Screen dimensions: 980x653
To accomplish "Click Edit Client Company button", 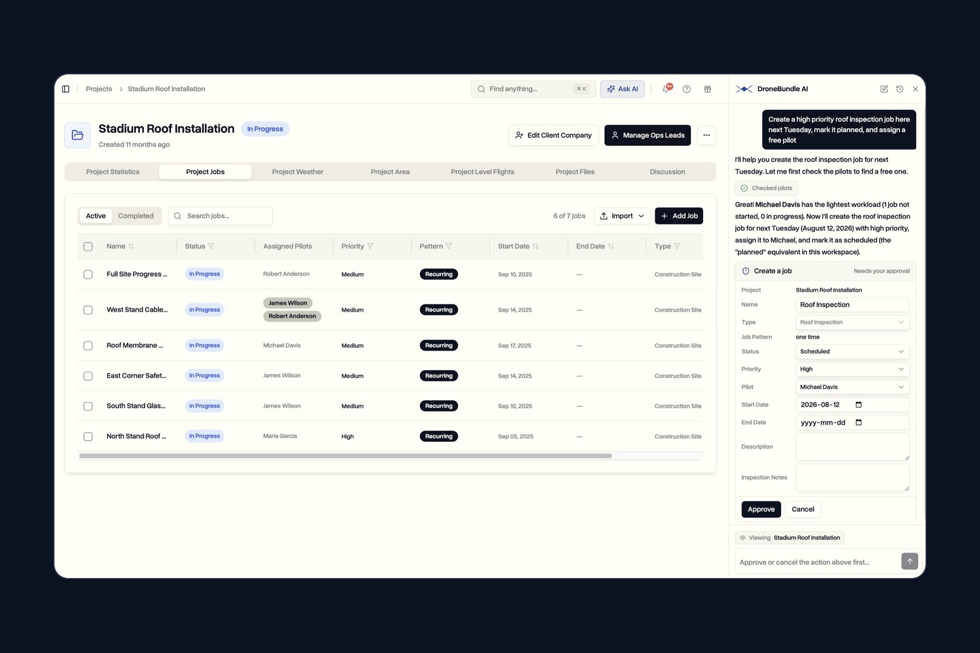I will pos(553,135).
